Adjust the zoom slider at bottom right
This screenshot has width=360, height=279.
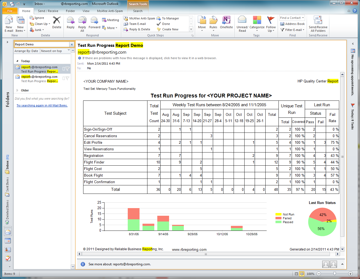(334, 274)
